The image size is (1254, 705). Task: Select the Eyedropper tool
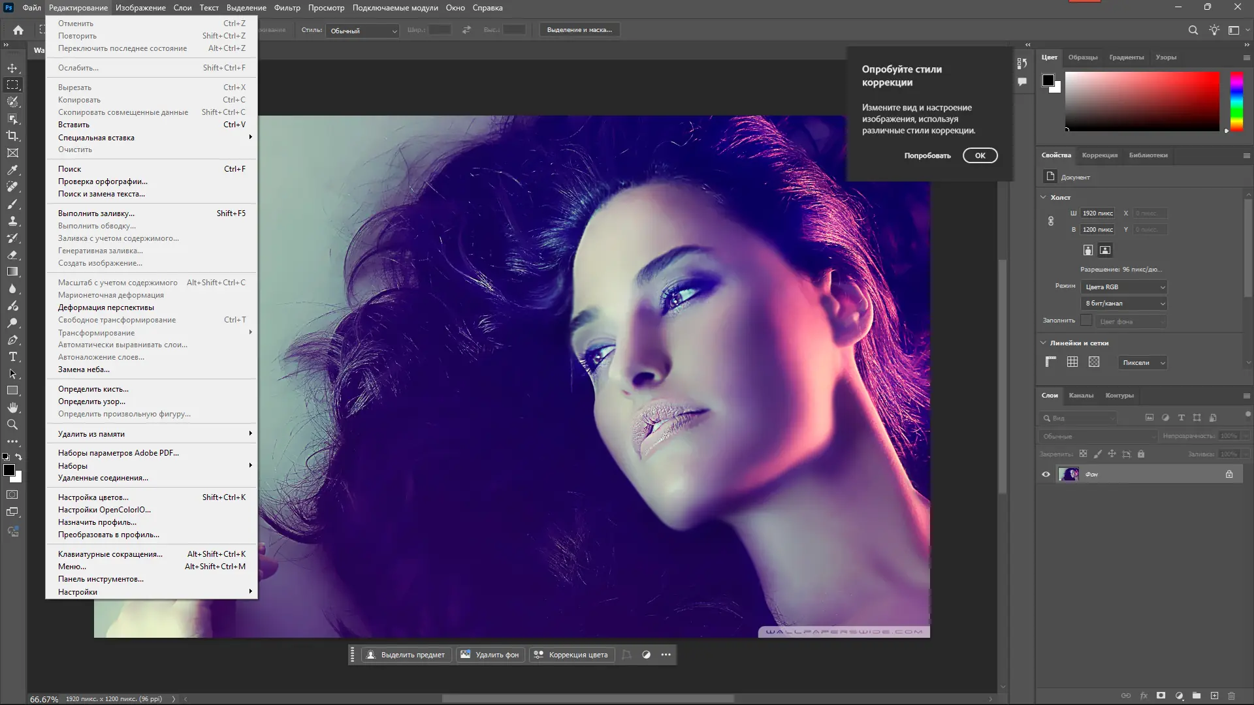(12, 170)
